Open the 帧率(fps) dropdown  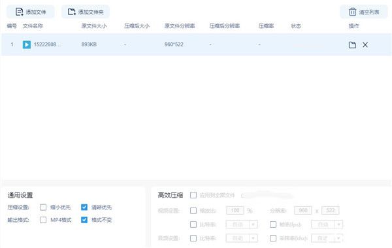click(327, 225)
